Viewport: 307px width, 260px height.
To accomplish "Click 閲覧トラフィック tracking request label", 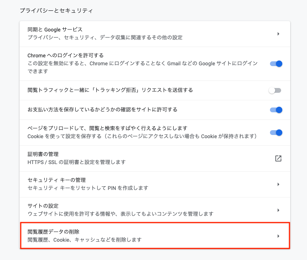I will [x=110, y=90].
